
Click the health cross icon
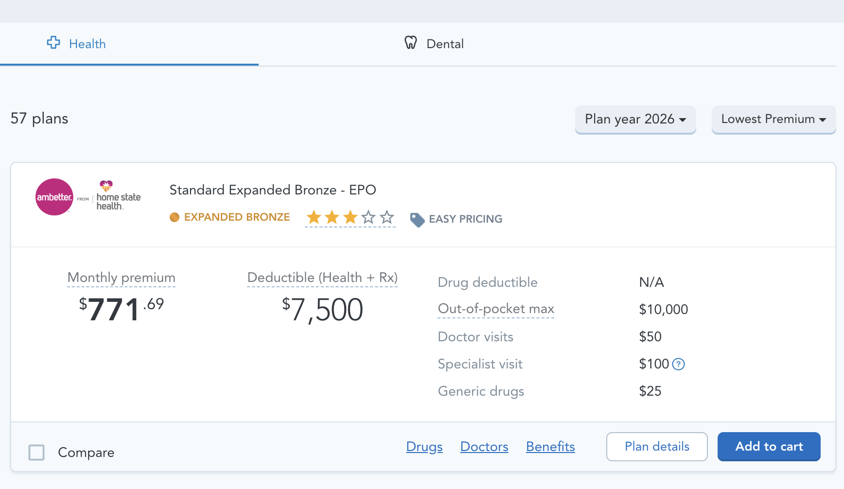pyautogui.click(x=53, y=43)
